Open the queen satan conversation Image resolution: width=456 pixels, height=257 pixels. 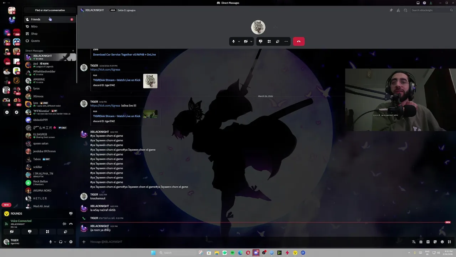coord(50,143)
